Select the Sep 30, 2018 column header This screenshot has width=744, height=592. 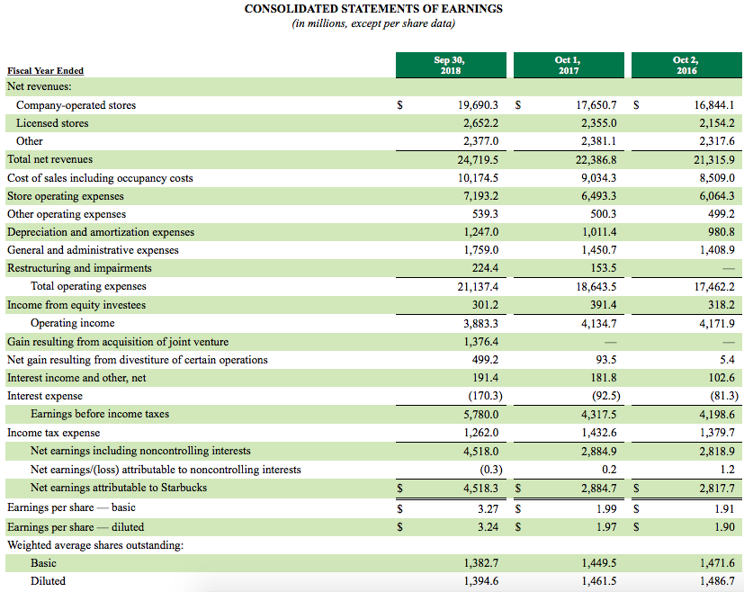451,64
